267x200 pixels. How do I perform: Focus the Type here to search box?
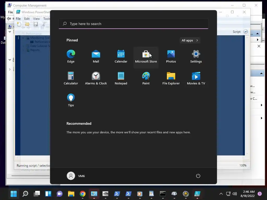tap(133, 24)
